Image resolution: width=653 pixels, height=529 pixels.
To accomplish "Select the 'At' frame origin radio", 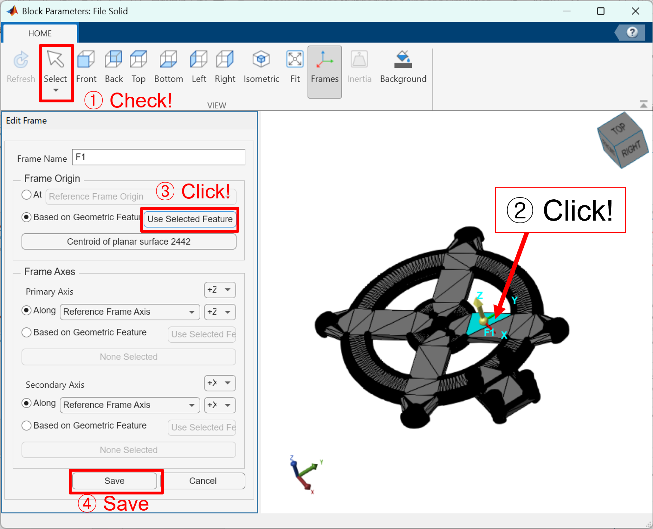I will click(x=27, y=195).
